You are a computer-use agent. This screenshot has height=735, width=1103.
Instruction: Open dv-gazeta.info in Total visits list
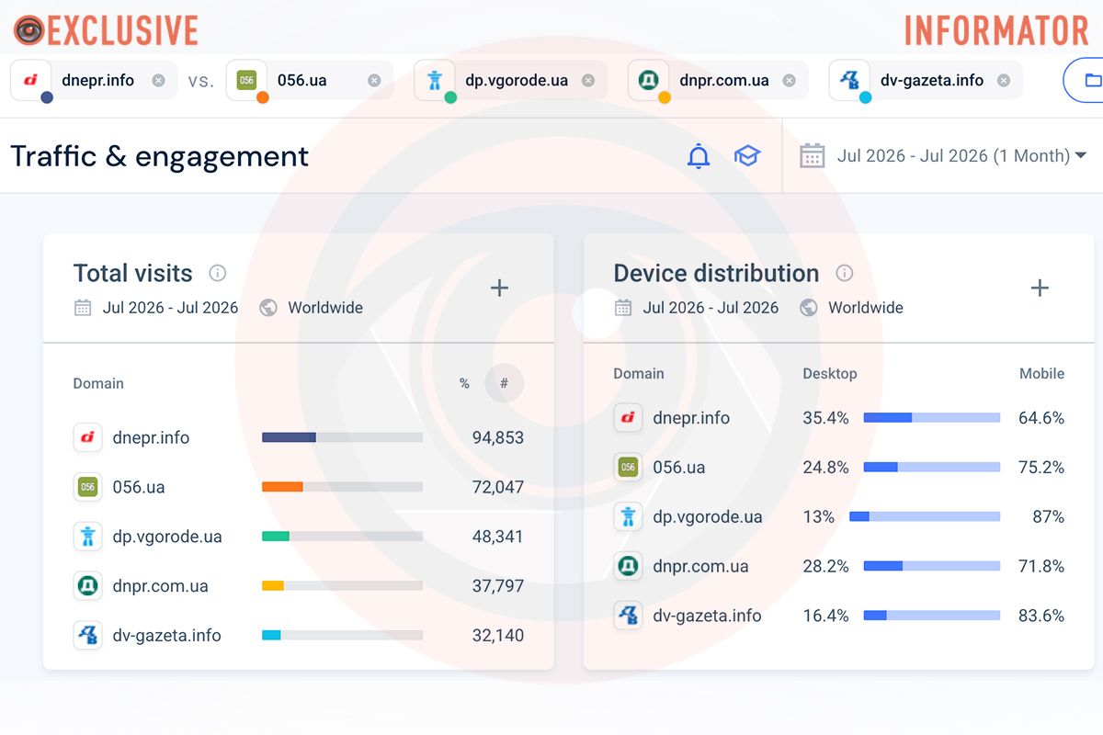coord(167,636)
